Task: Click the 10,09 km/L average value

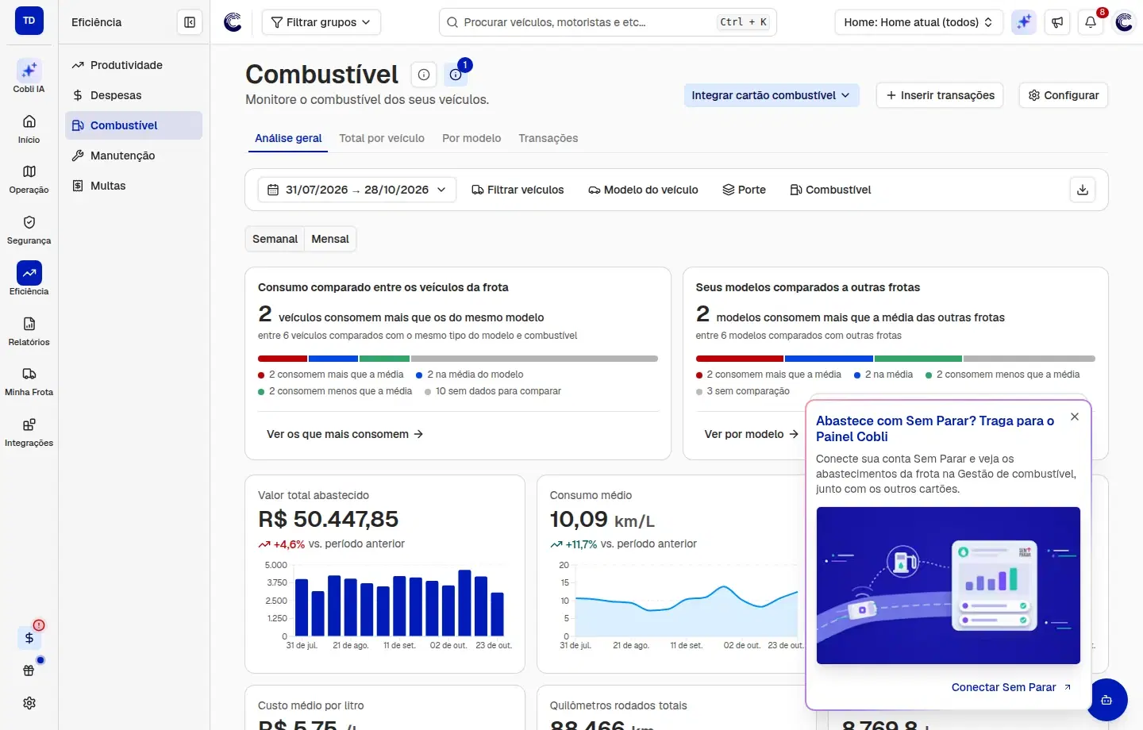Action: 602,519
